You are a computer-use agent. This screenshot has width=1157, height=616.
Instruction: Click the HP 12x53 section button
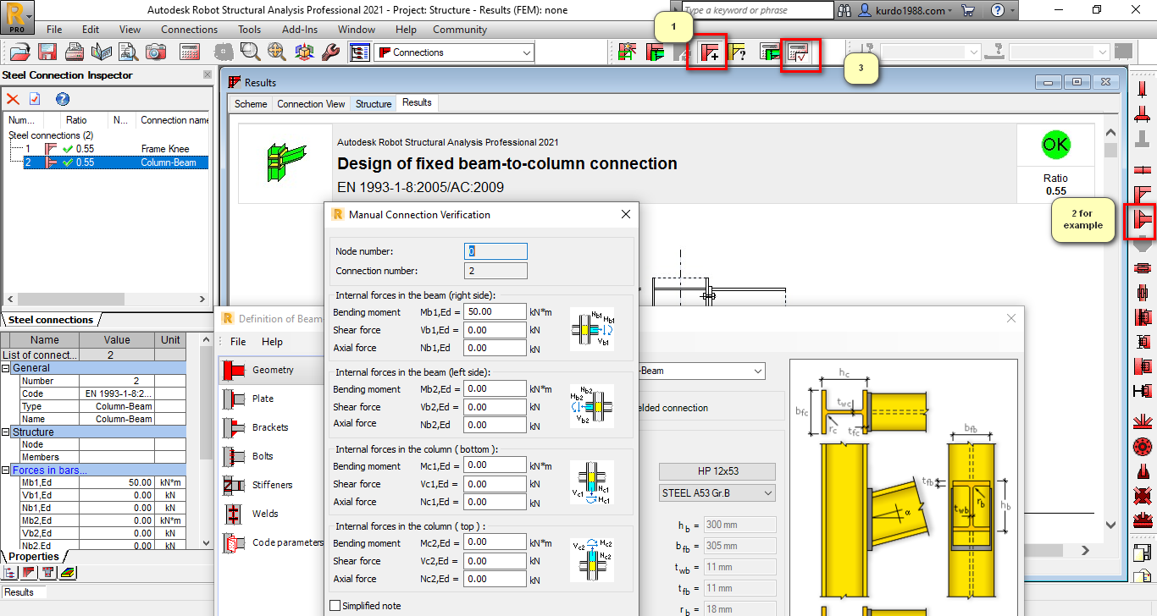(717, 472)
